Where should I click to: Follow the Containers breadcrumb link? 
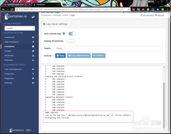46,15
